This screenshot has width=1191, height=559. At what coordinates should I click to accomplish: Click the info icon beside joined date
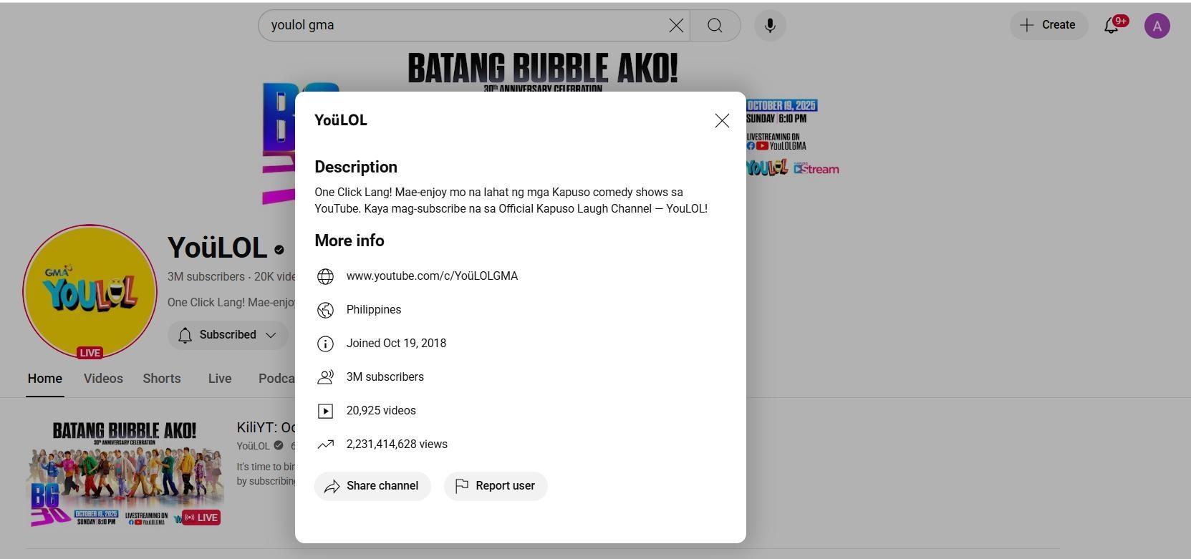click(x=325, y=344)
